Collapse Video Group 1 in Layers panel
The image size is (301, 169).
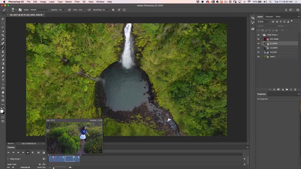262,35
